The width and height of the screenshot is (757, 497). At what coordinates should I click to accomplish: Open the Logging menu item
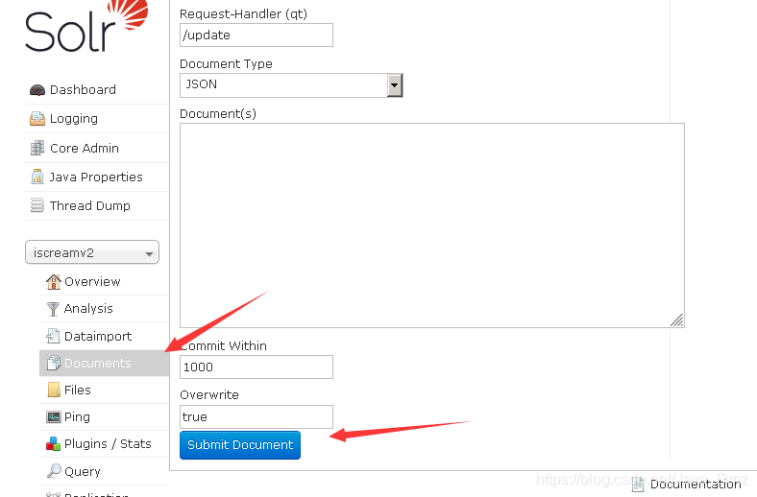(74, 119)
